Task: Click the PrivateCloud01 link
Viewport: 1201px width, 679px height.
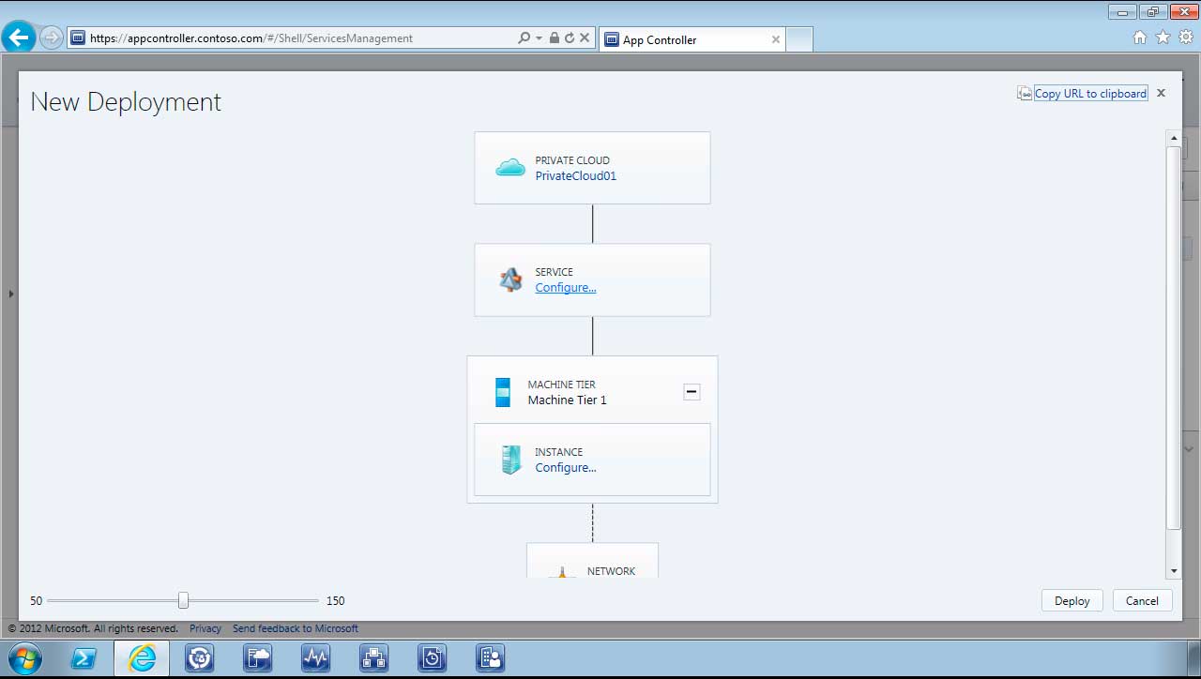Action: (576, 176)
